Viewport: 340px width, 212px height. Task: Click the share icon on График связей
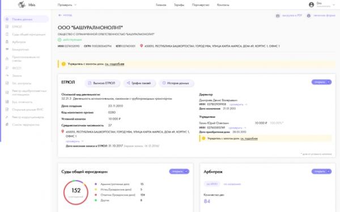129,83
